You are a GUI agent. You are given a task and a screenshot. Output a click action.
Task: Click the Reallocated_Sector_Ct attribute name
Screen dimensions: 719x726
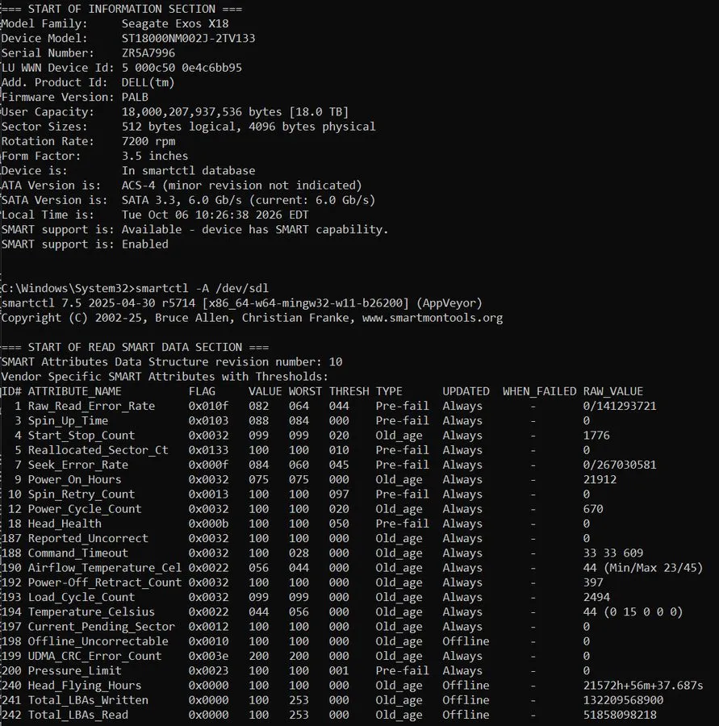tap(98, 450)
